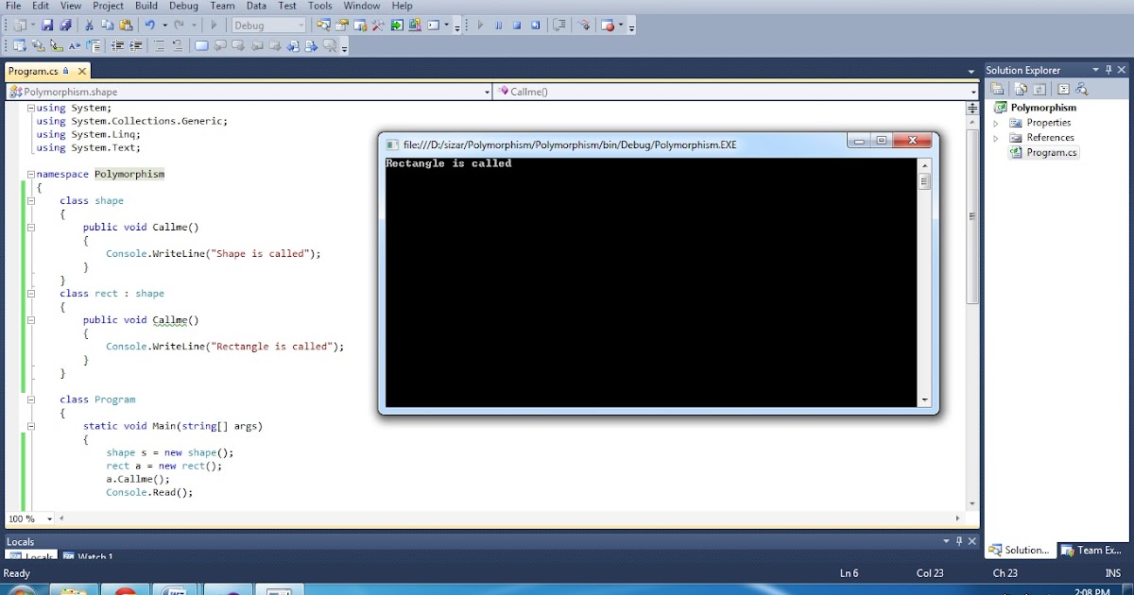Select Program.cs in Solution Explorer
The height and width of the screenshot is (595, 1134).
pyautogui.click(x=1051, y=152)
